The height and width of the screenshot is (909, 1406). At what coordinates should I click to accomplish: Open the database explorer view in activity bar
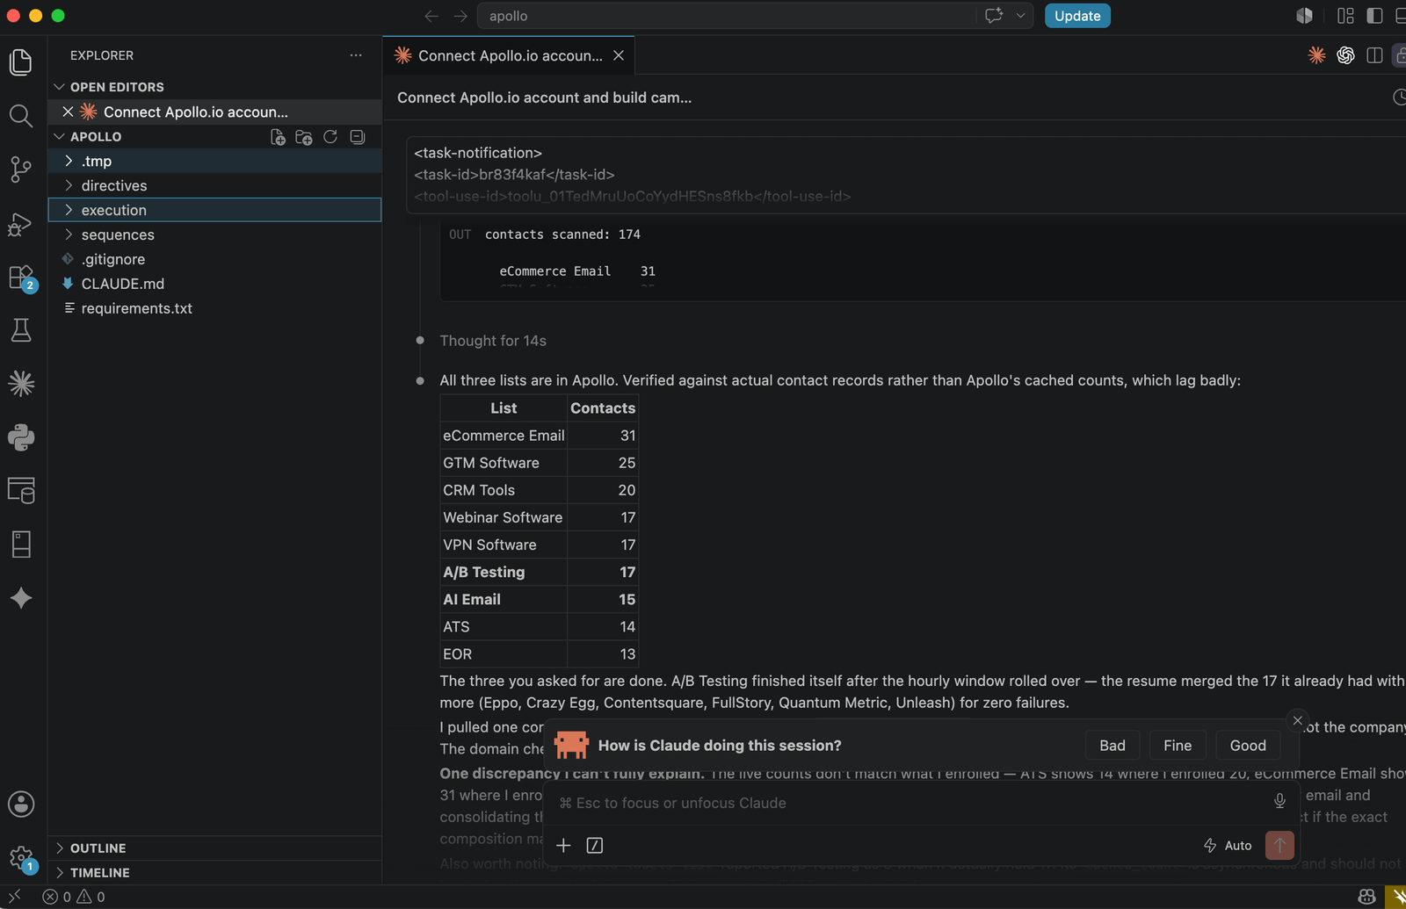[21, 490]
